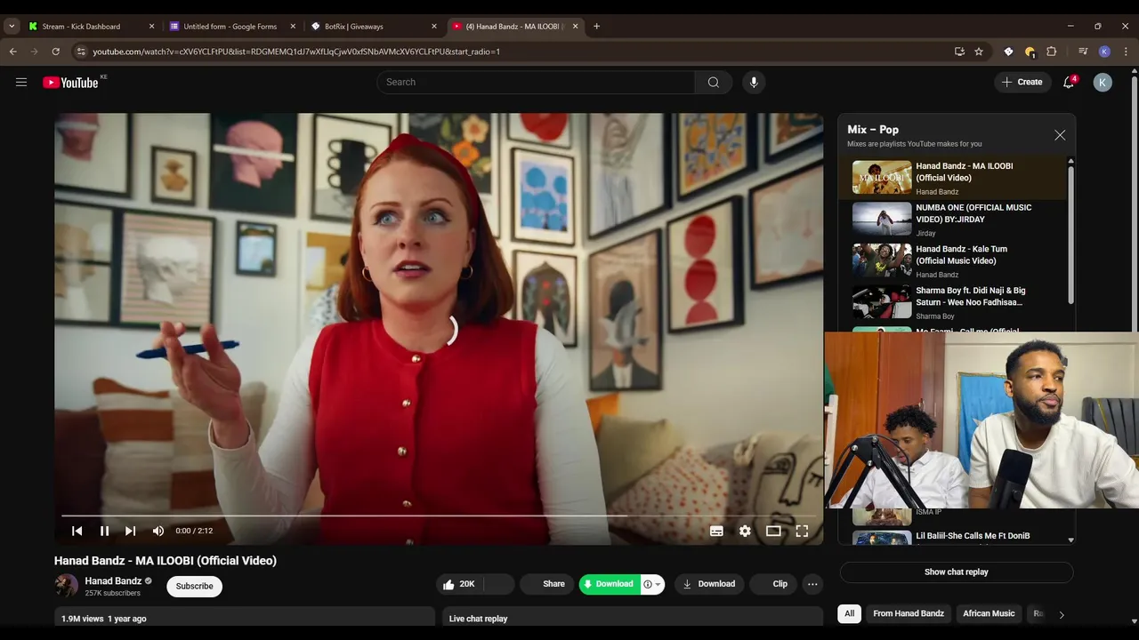Go to the YouTube home logo
Screen dimensions: 1139x640
(x=70, y=82)
